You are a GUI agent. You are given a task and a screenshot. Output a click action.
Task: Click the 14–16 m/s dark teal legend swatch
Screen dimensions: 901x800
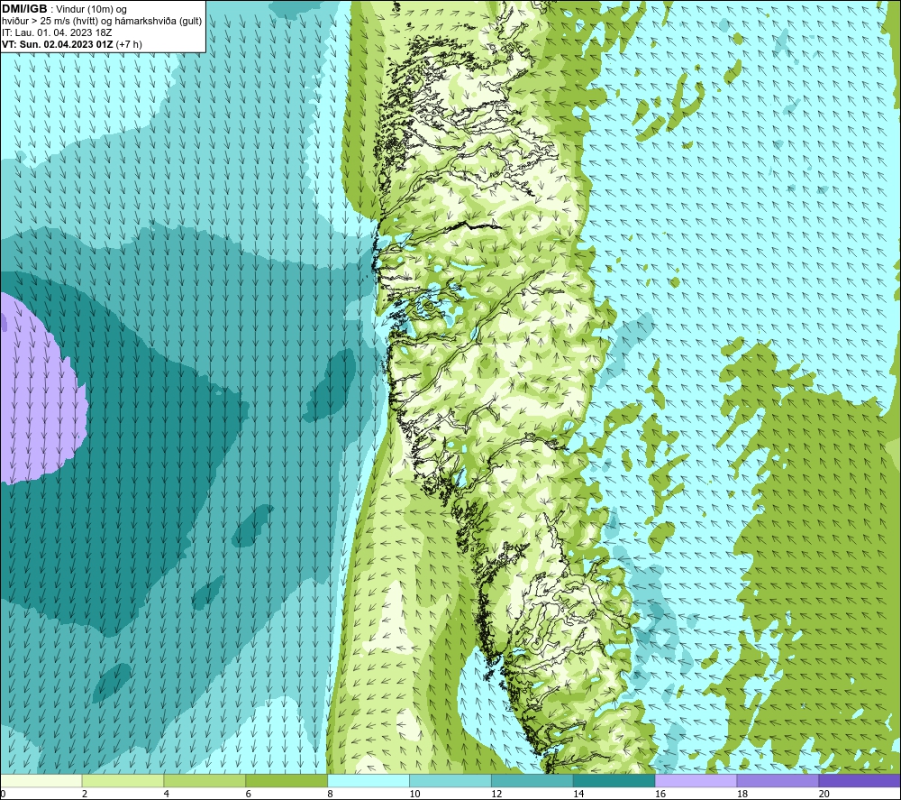(x=614, y=781)
